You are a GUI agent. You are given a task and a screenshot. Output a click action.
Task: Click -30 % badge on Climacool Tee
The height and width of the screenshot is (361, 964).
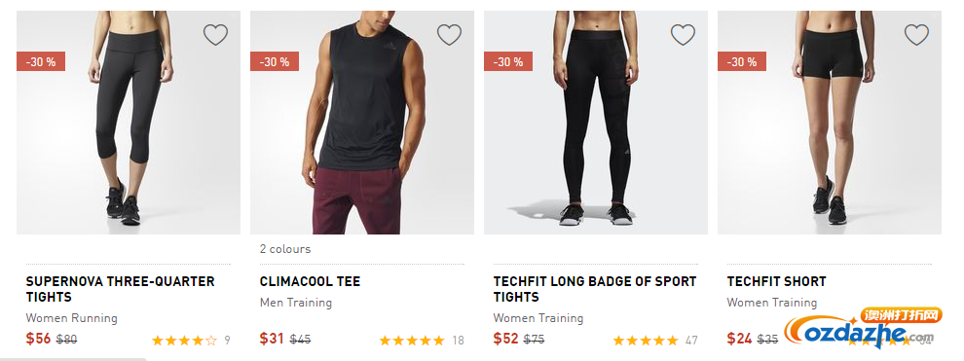pyautogui.click(x=275, y=61)
